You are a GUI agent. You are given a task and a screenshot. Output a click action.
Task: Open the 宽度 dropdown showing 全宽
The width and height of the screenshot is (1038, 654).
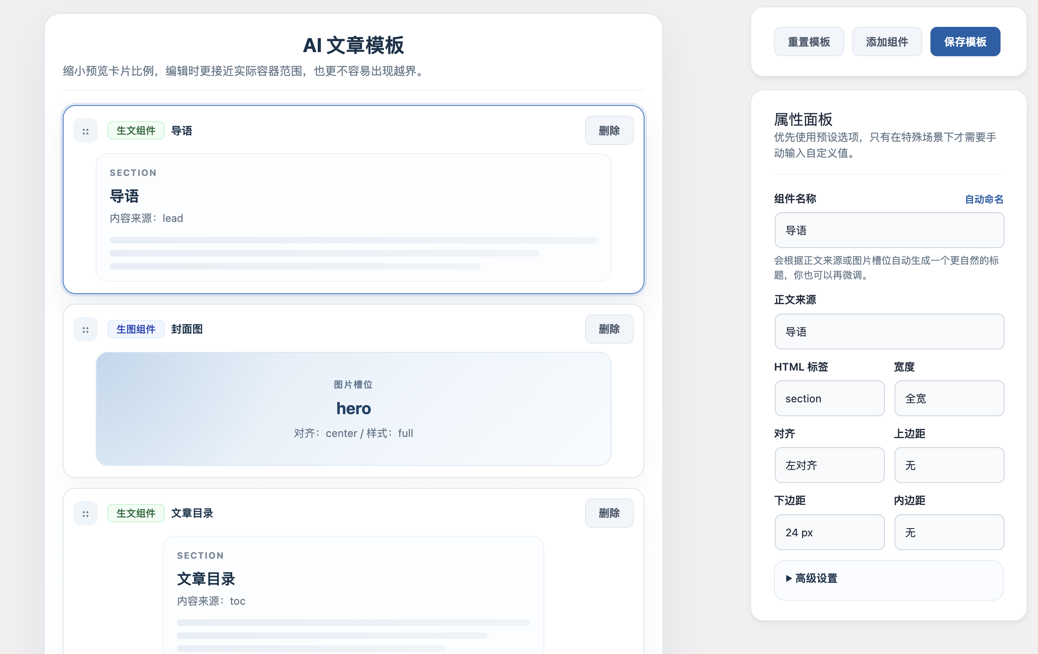(949, 398)
